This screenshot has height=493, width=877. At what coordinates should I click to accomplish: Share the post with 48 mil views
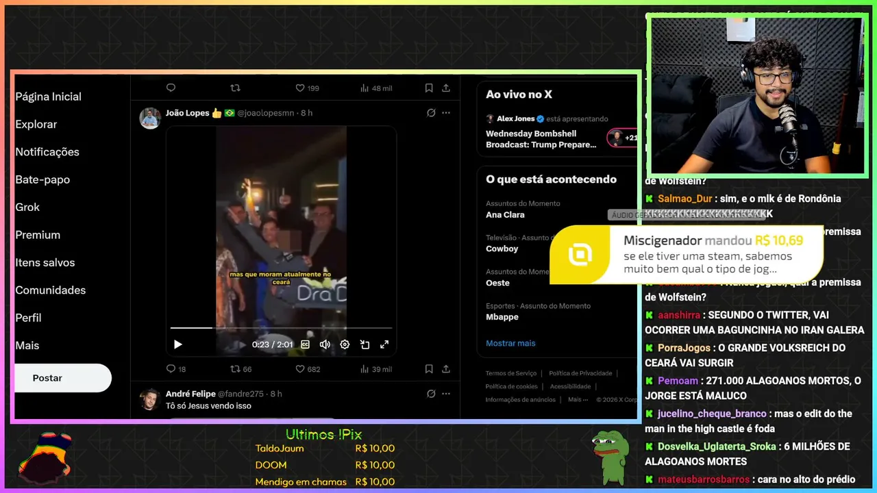[x=446, y=88]
